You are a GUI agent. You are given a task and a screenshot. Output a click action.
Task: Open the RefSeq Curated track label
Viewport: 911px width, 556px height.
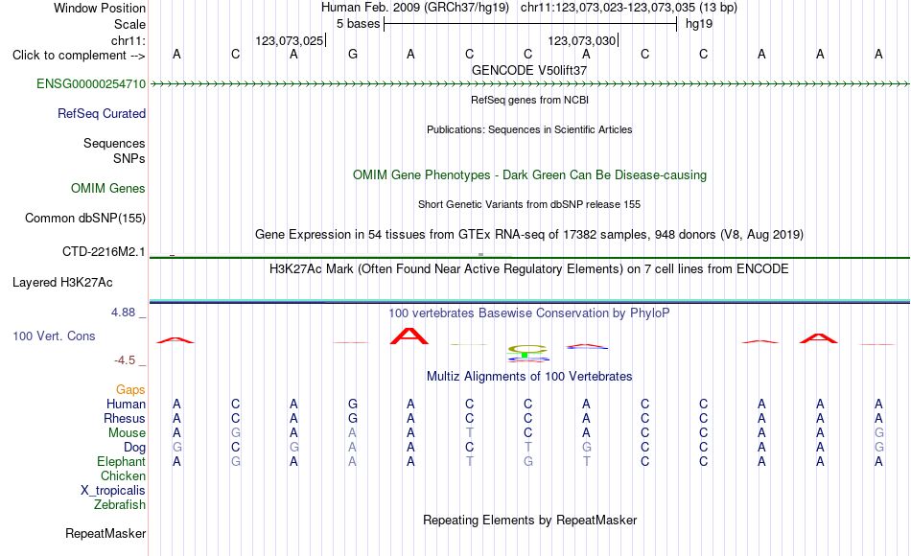[101, 113]
